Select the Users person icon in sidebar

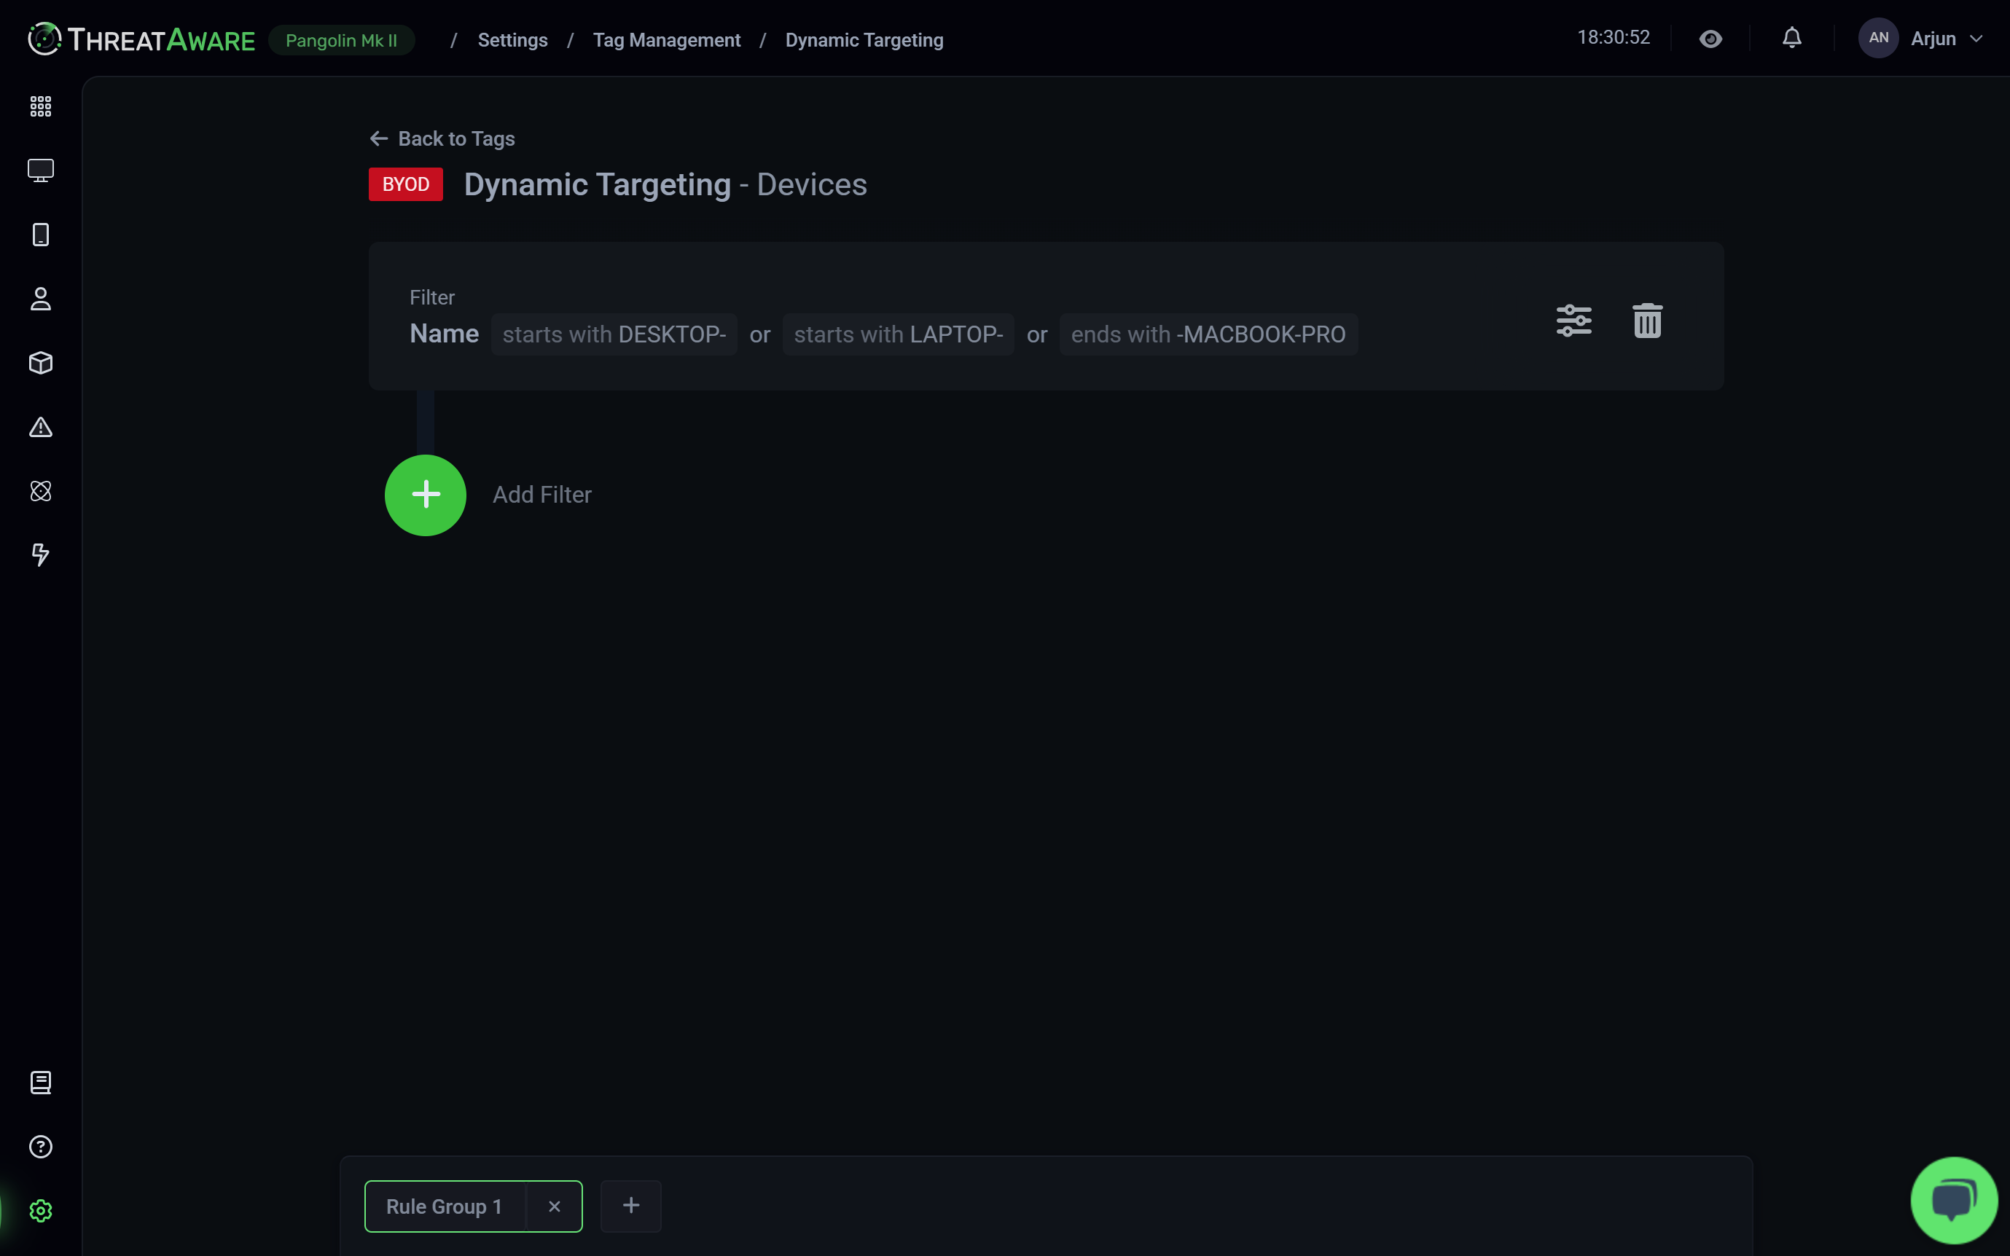tap(40, 299)
